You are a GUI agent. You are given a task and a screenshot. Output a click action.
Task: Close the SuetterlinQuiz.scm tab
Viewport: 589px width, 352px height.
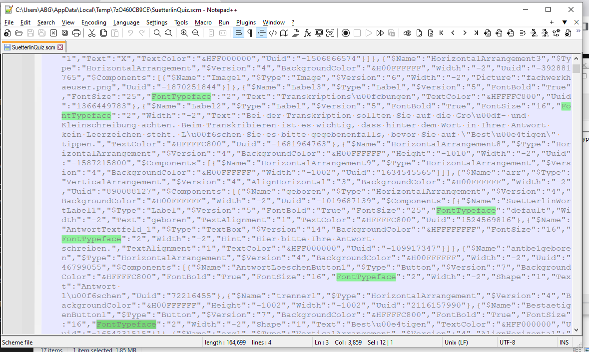click(x=60, y=47)
